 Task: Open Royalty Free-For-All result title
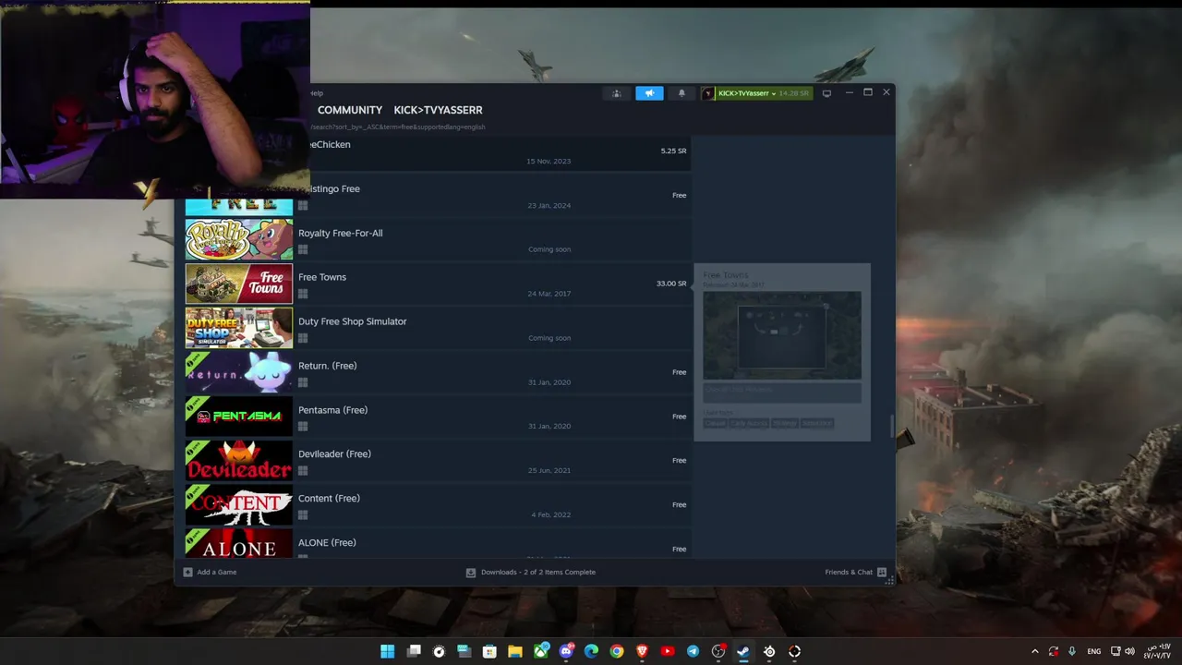point(340,233)
